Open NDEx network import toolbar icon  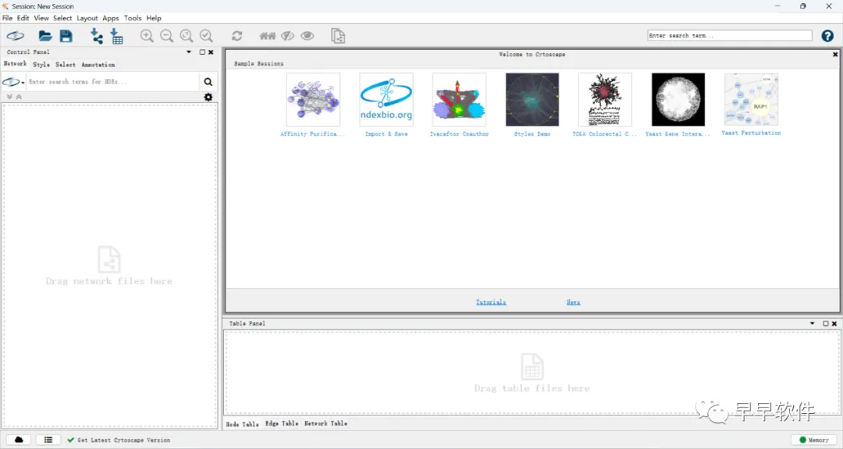pyautogui.click(x=15, y=36)
